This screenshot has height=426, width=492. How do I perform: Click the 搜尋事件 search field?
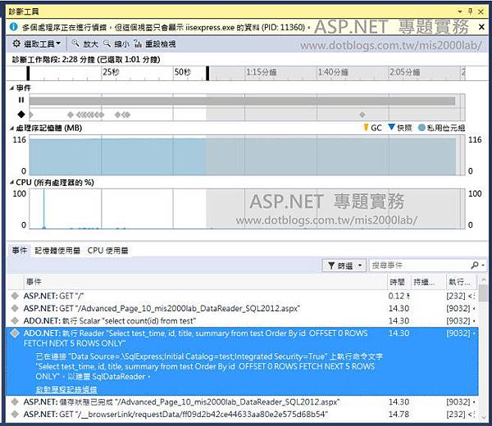pos(419,265)
